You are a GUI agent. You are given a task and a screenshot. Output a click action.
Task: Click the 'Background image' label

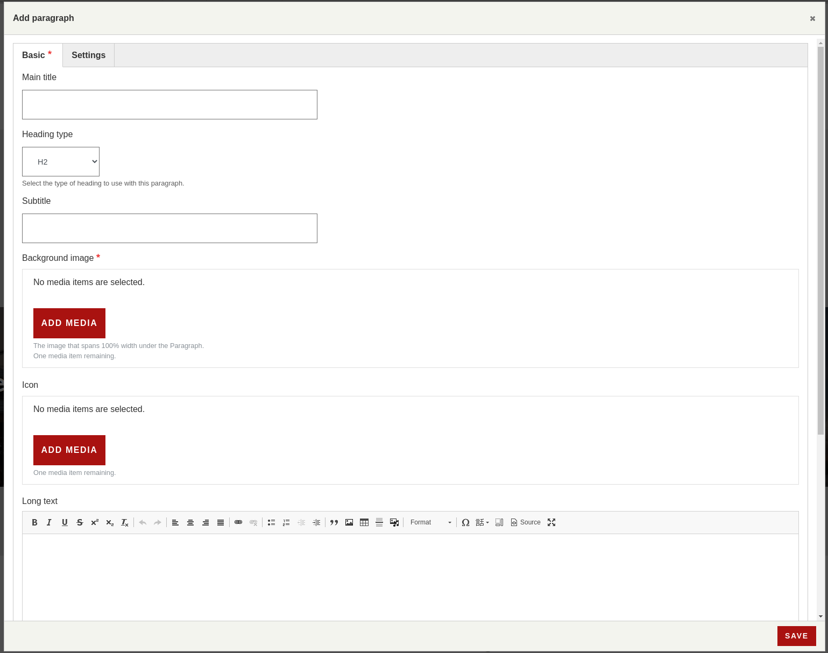coord(58,258)
